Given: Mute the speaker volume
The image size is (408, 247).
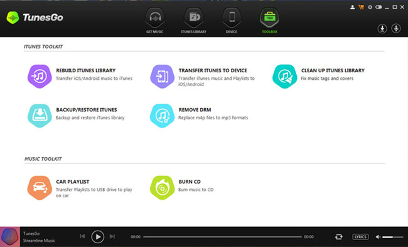Looking at the screenshot, I should coord(378,237).
